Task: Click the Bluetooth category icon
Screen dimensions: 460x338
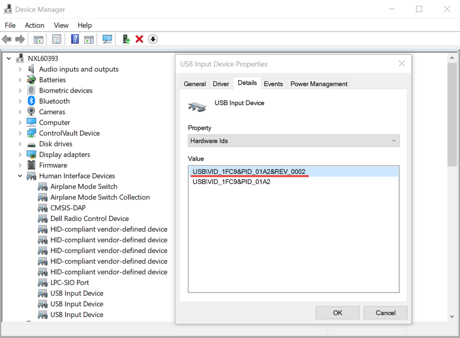Action: point(31,101)
